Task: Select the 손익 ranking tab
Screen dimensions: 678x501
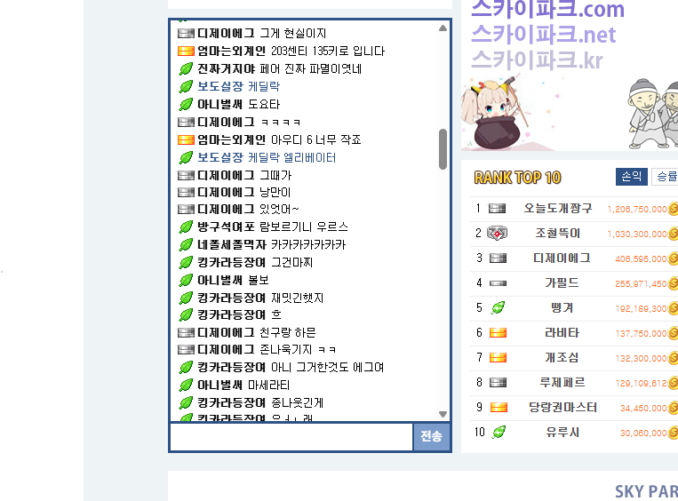Action: (631, 177)
